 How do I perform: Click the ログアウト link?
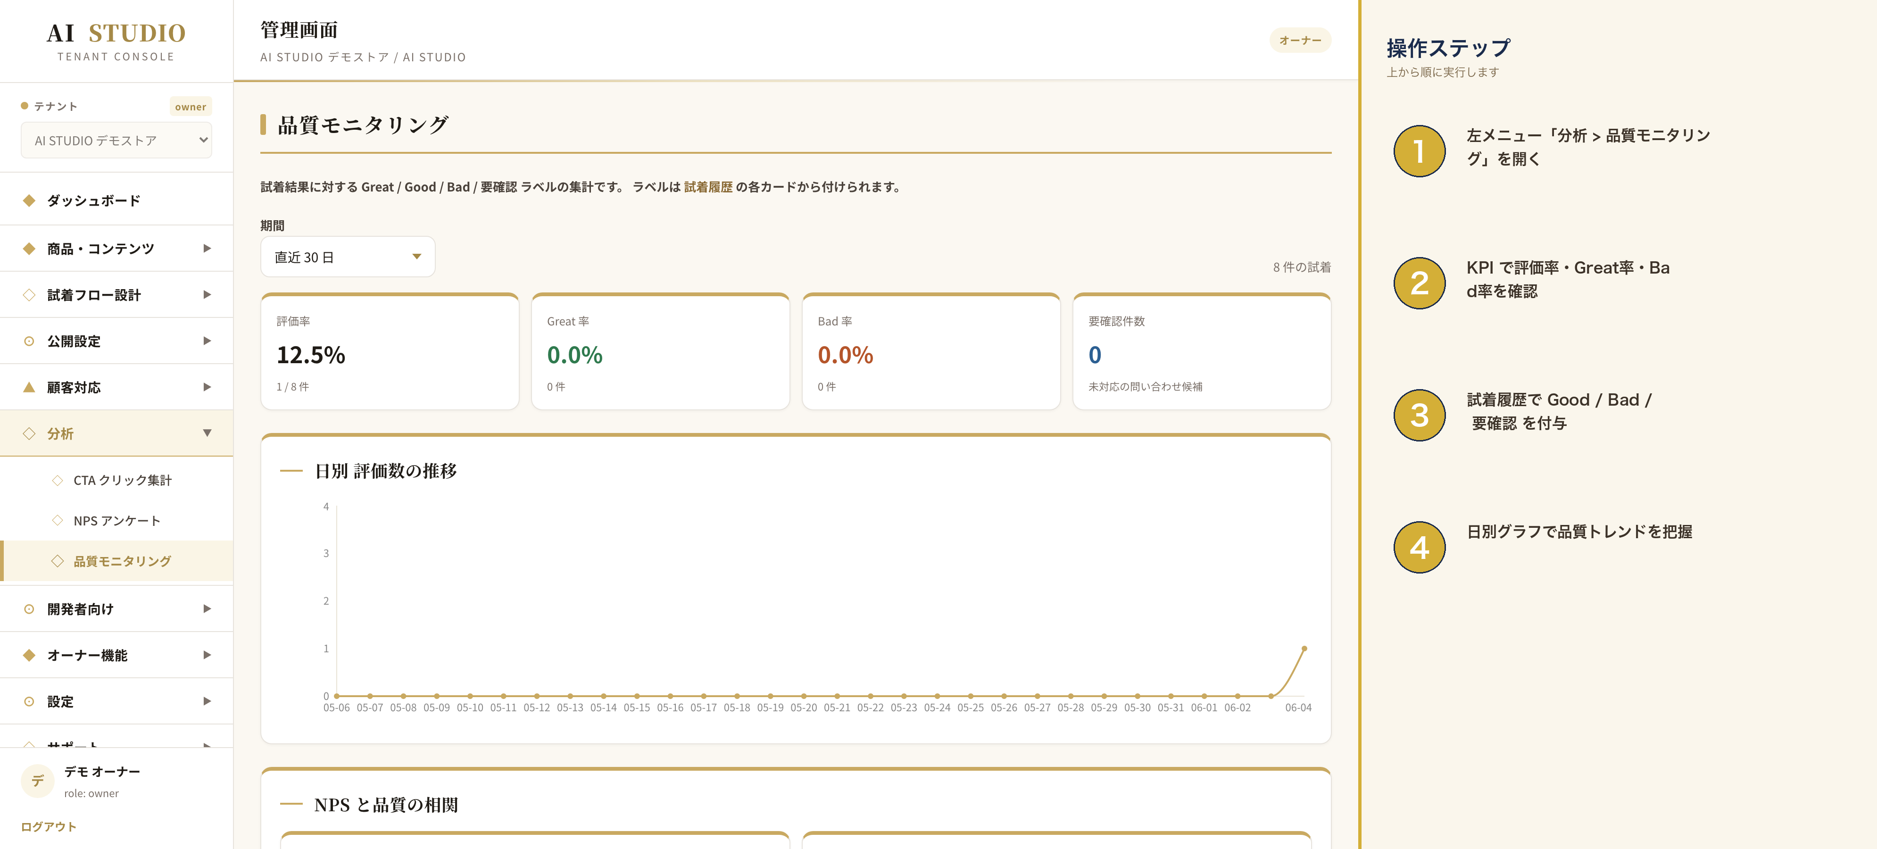click(48, 826)
